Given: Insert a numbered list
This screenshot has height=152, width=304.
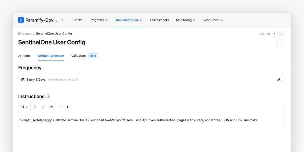Looking at the screenshot, I should (68, 107).
